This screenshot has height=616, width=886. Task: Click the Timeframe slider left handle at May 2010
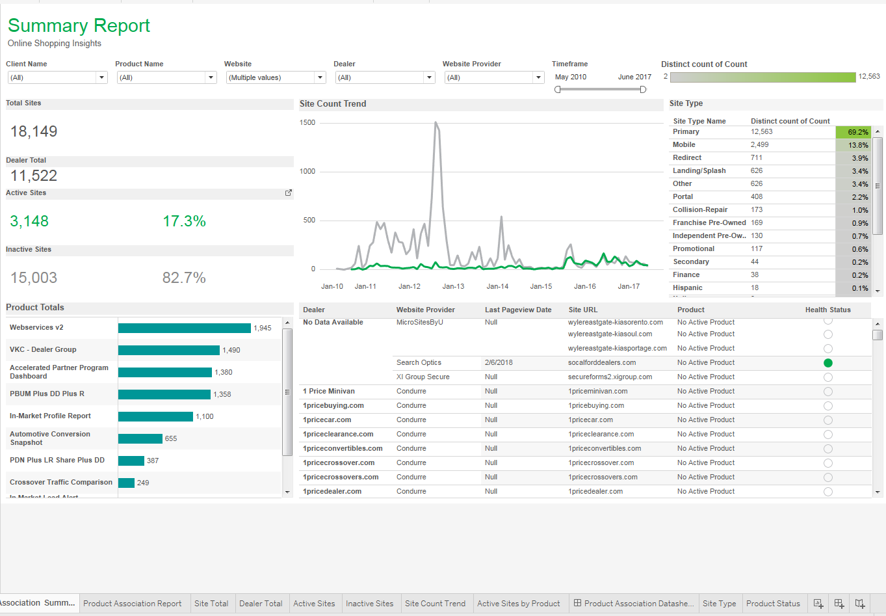coord(558,89)
